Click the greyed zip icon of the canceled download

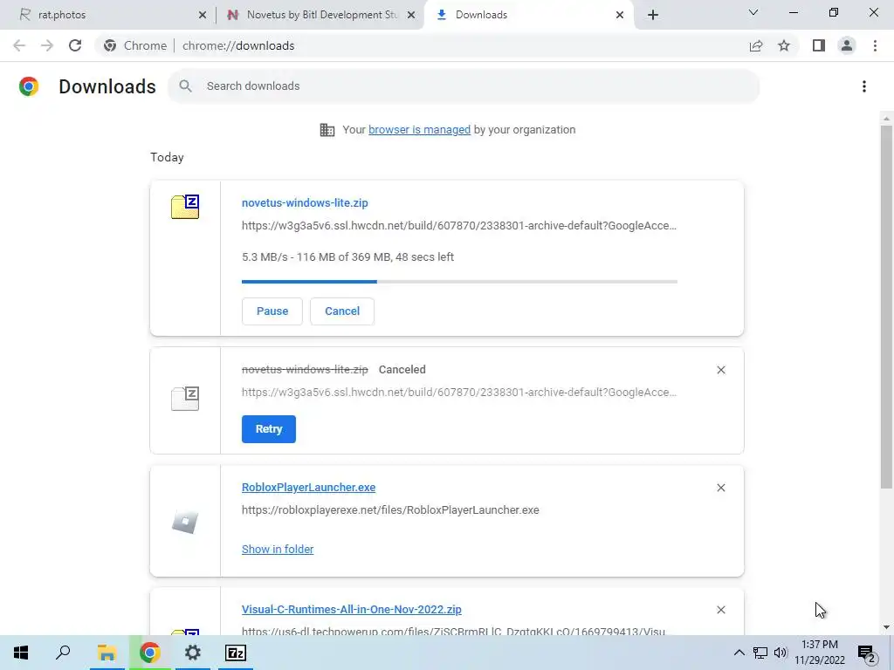coord(185,398)
